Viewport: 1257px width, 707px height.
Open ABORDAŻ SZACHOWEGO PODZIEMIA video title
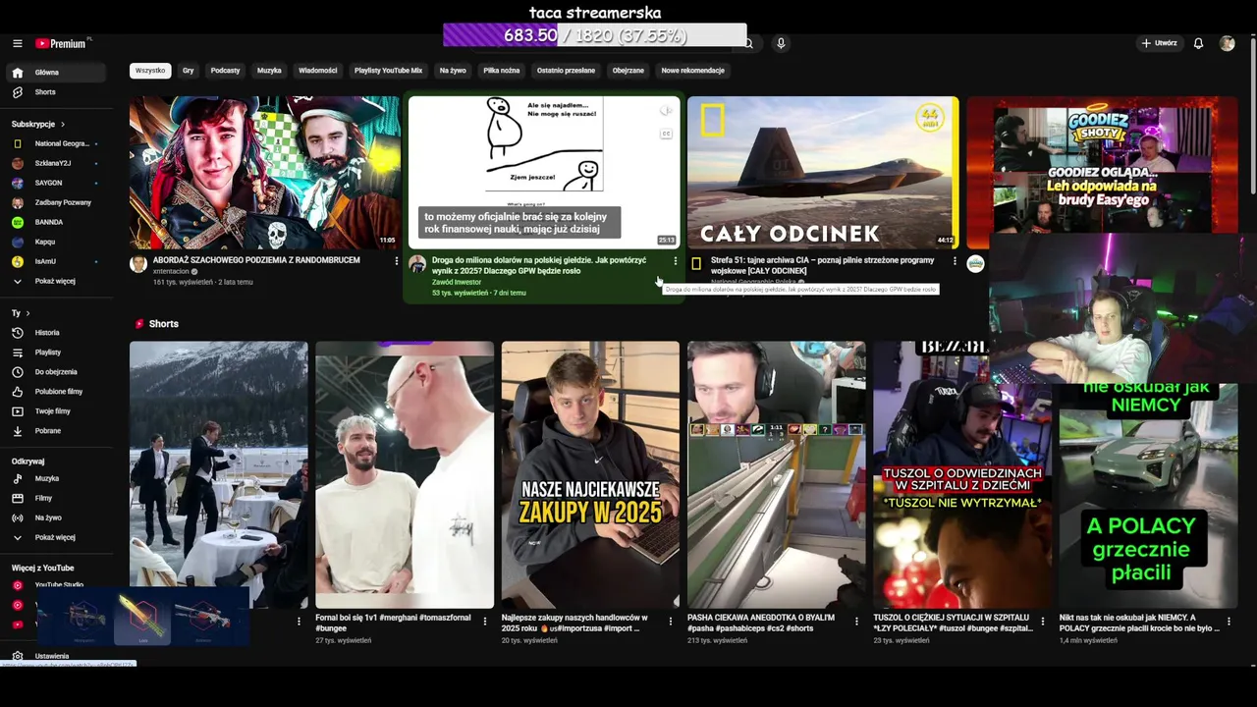click(x=256, y=260)
